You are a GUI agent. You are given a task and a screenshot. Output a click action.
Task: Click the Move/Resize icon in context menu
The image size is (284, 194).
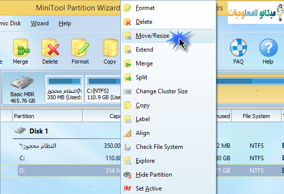tap(127, 36)
